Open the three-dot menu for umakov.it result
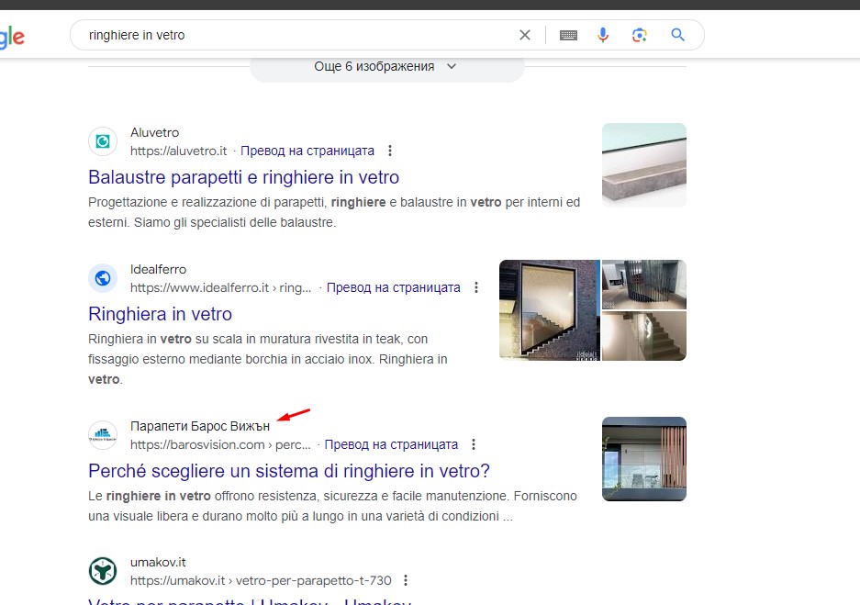The image size is (860, 605). (407, 580)
